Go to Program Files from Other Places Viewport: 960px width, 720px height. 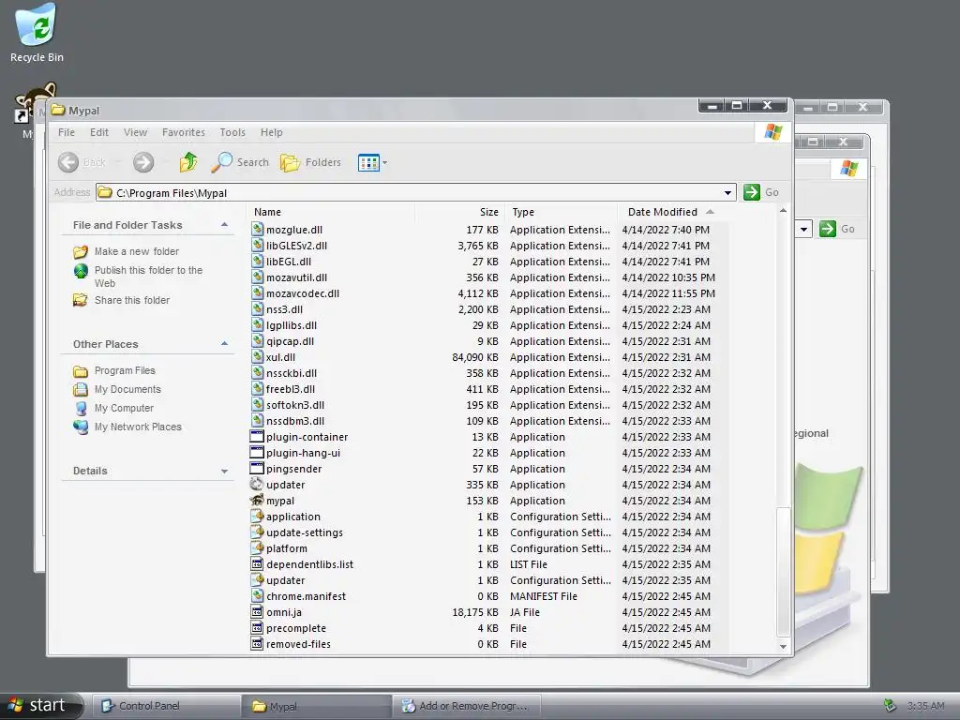point(125,370)
